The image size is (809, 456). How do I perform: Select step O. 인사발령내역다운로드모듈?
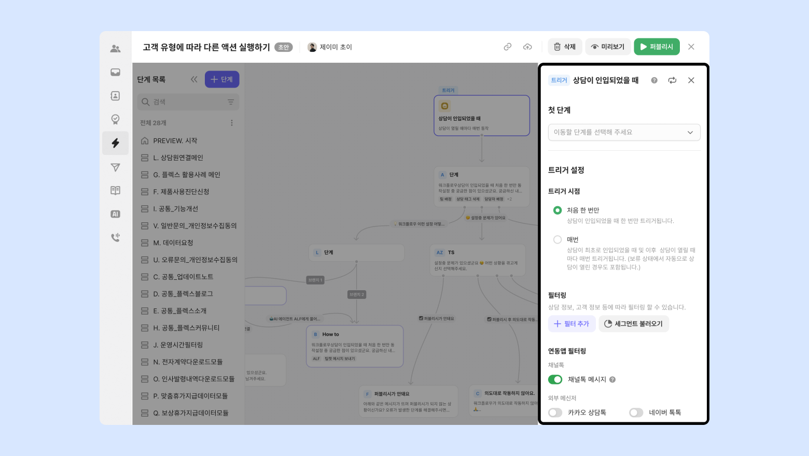pyautogui.click(x=188, y=379)
